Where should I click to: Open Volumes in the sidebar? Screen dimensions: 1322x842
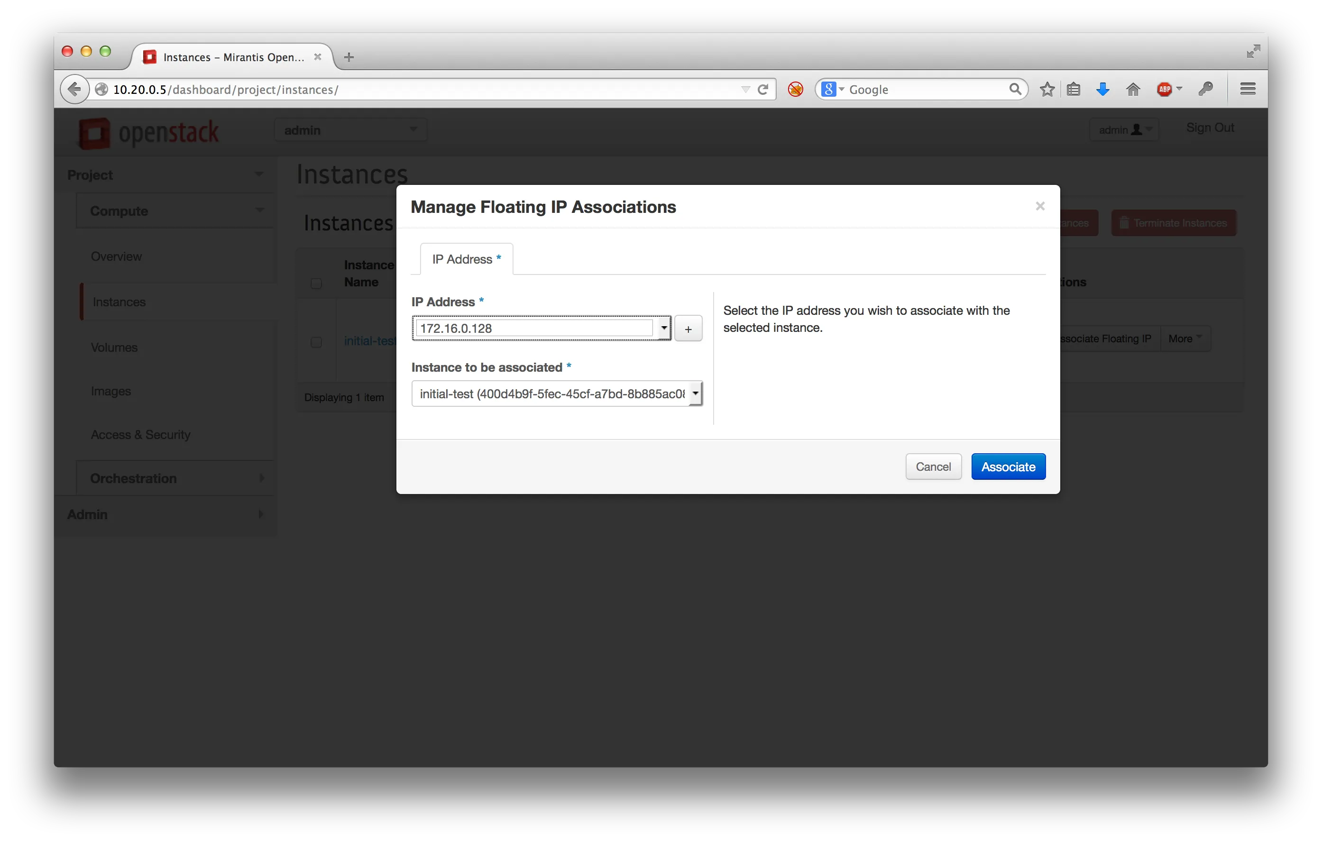point(114,348)
